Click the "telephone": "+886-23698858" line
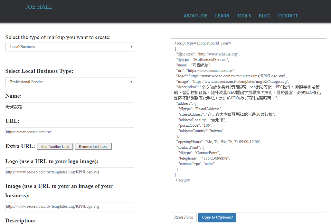This screenshot has width=331, height=224. click(x=204, y=158)
